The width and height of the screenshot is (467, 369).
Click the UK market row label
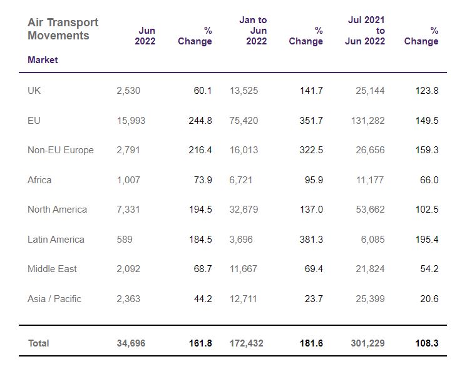34,91
